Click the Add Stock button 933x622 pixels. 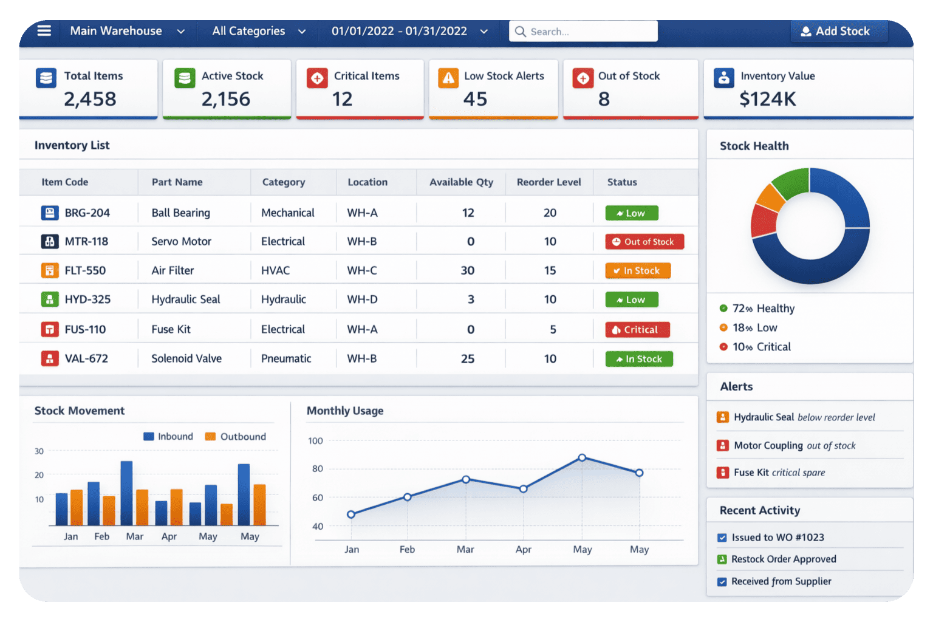click(x=839, y=31)
